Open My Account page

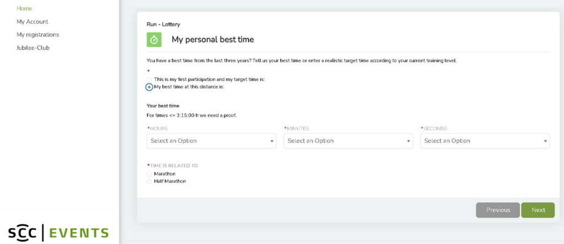(32, 21)
